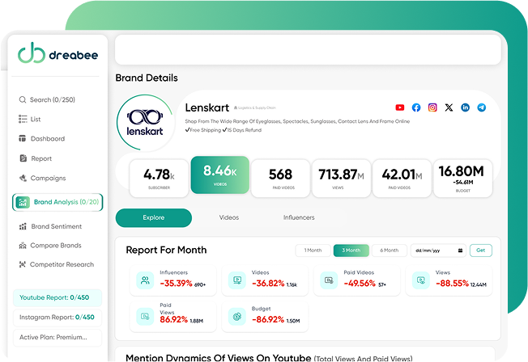
Task: Select the 1 Month report range
Action: pyautogui.click(x=313, y=250)
